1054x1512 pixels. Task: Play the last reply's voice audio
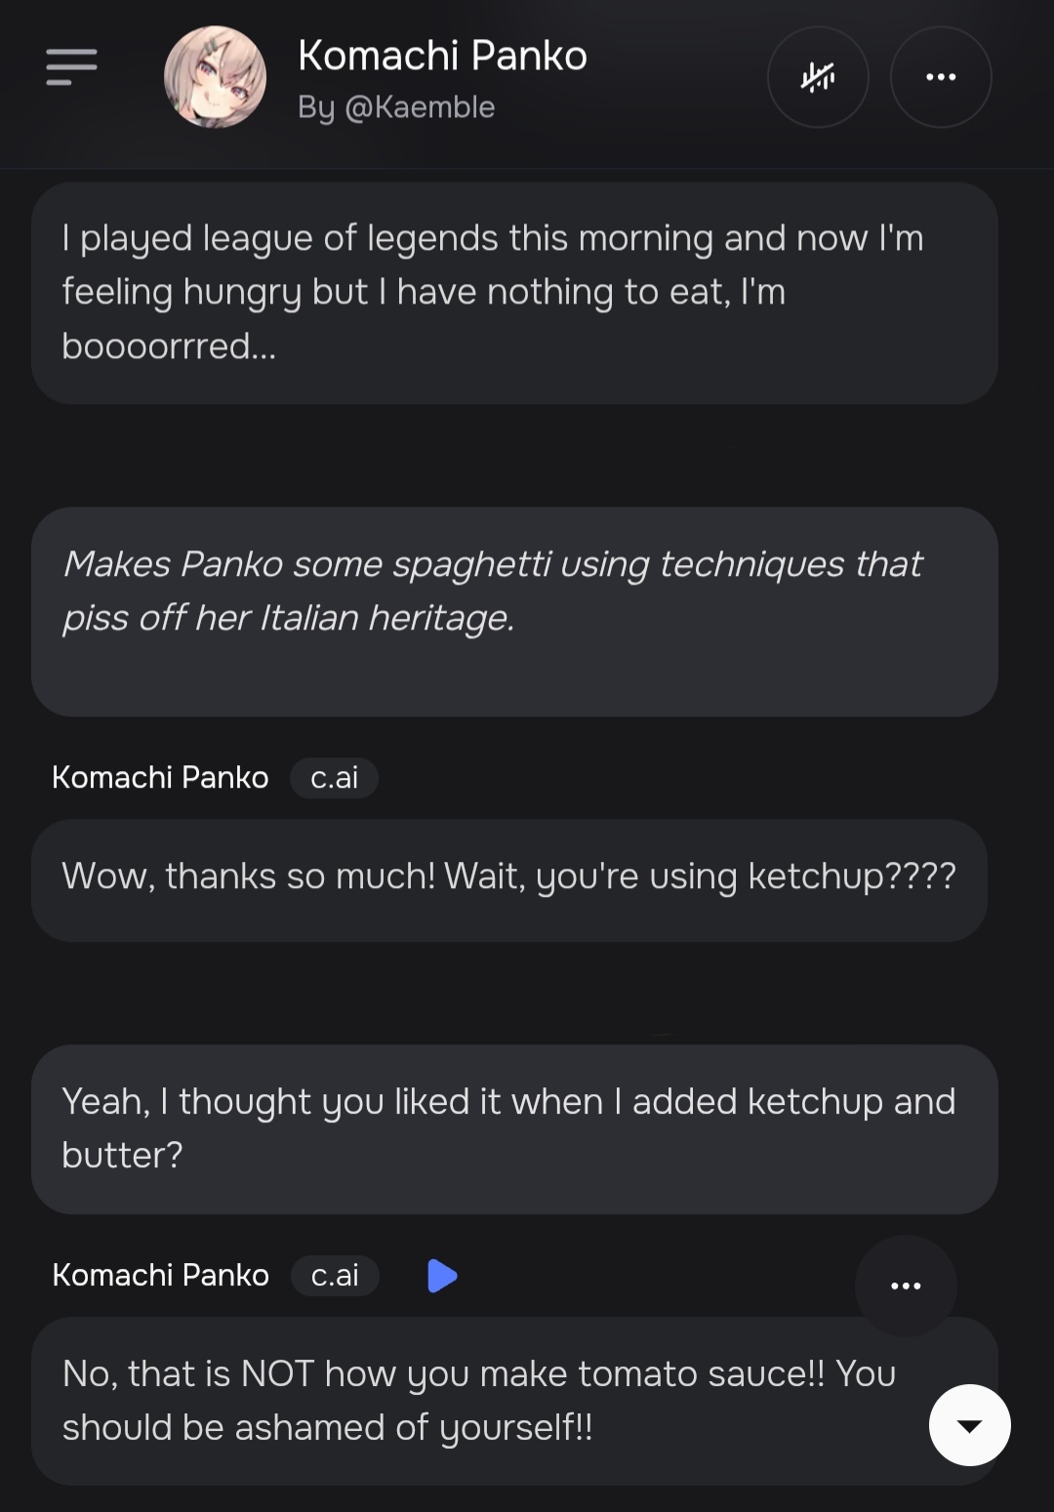pos(442,1276)
